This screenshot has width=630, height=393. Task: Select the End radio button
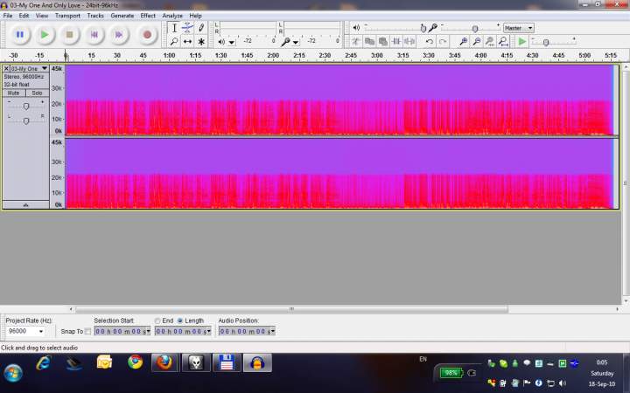(157, 321)
